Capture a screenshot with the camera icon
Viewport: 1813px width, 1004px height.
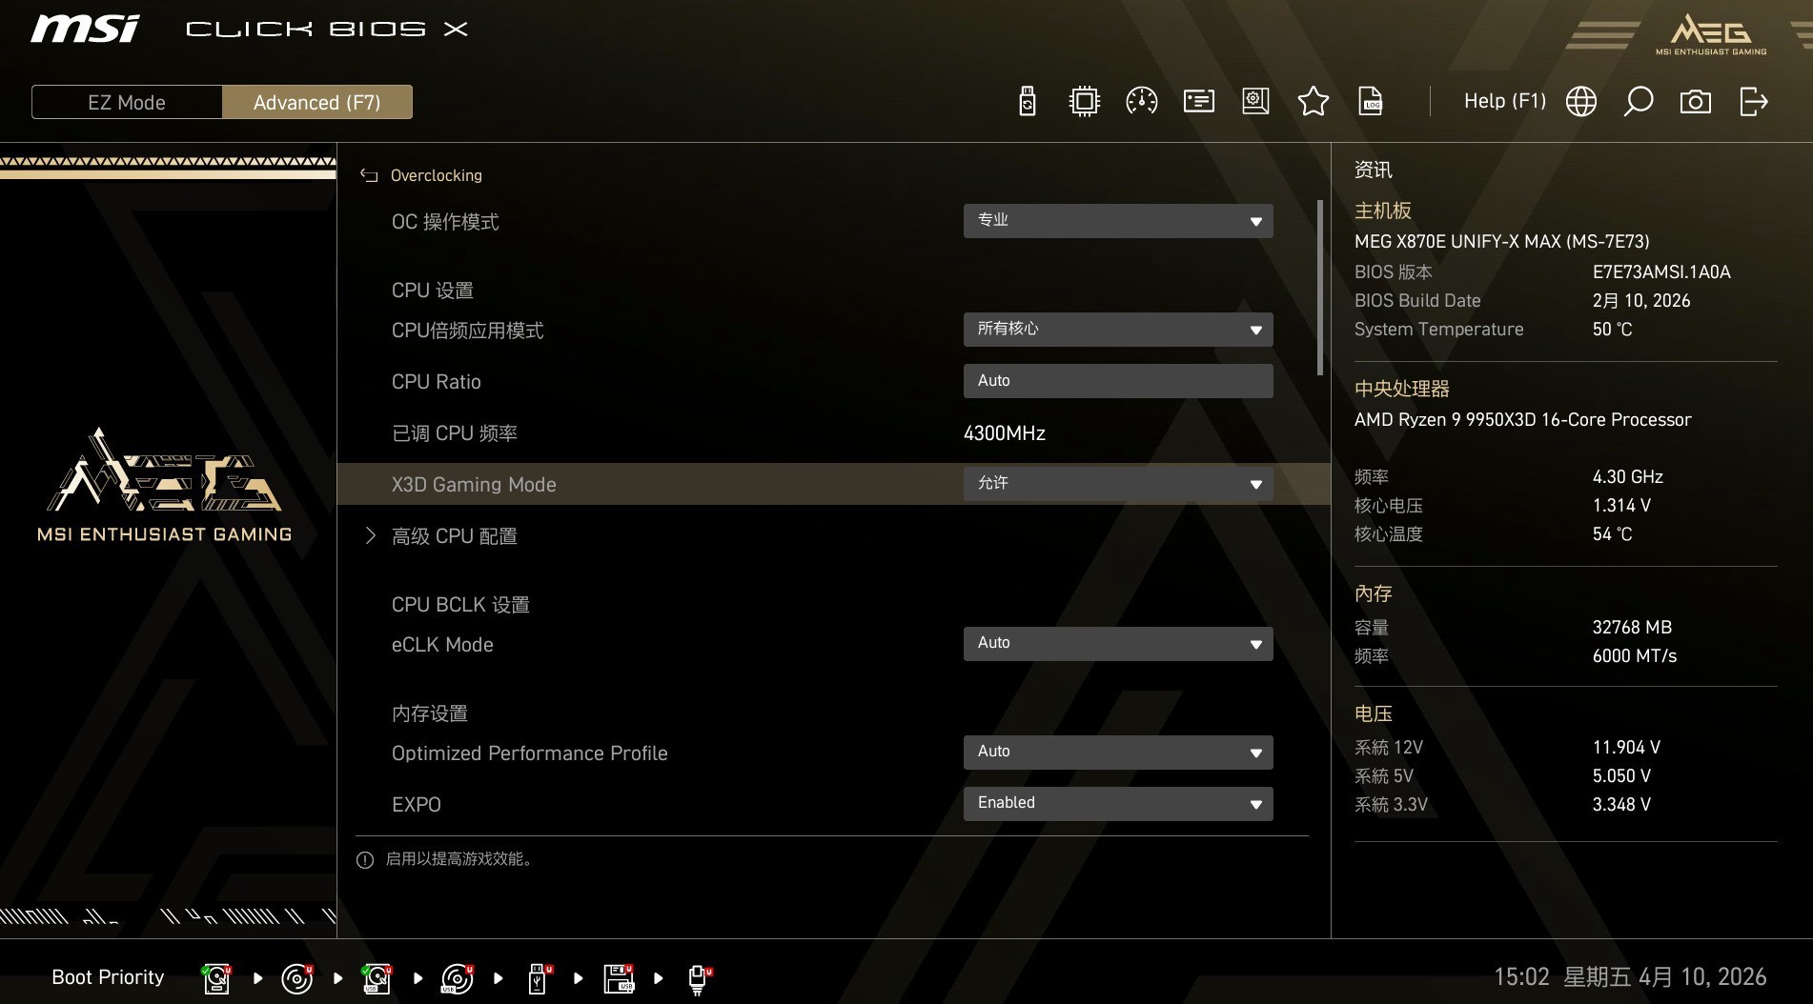(1695, 101)
